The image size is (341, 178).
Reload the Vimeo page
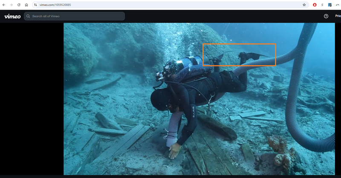pyautogui.click(x=19, y=5)
